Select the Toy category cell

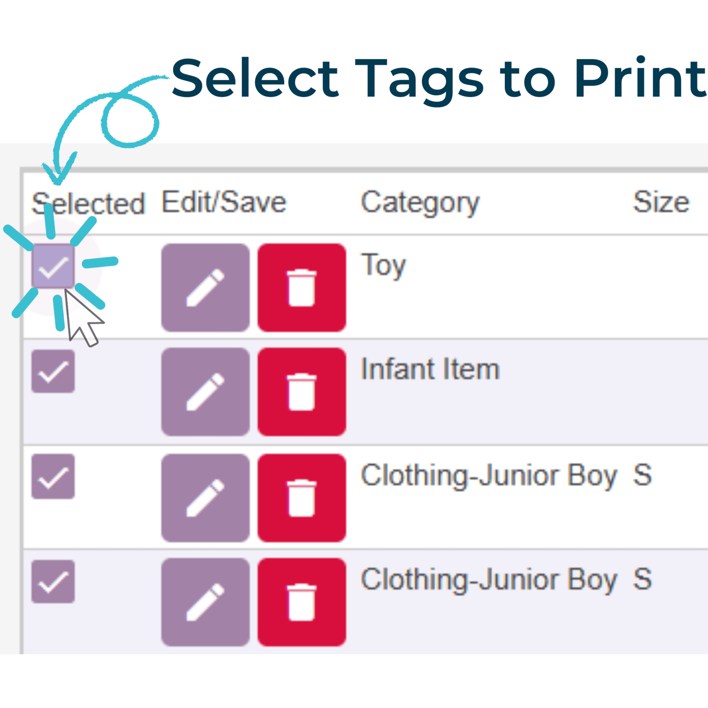tap(384, 265)
